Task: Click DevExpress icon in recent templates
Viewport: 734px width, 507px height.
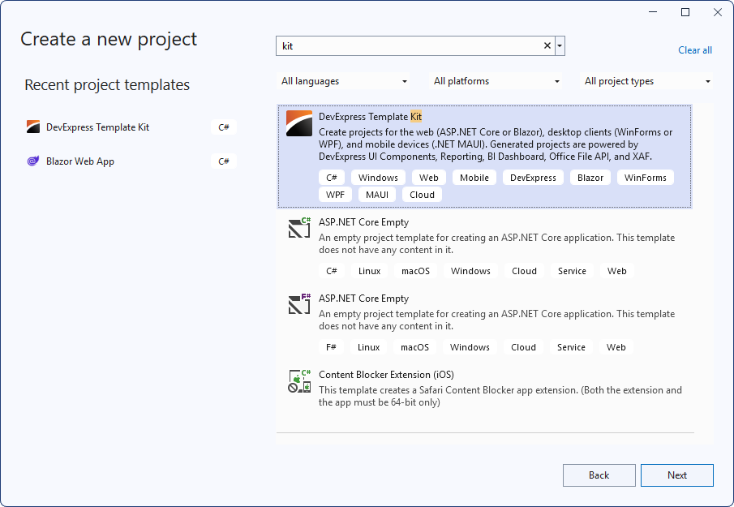Action: (x=32, y=127)
